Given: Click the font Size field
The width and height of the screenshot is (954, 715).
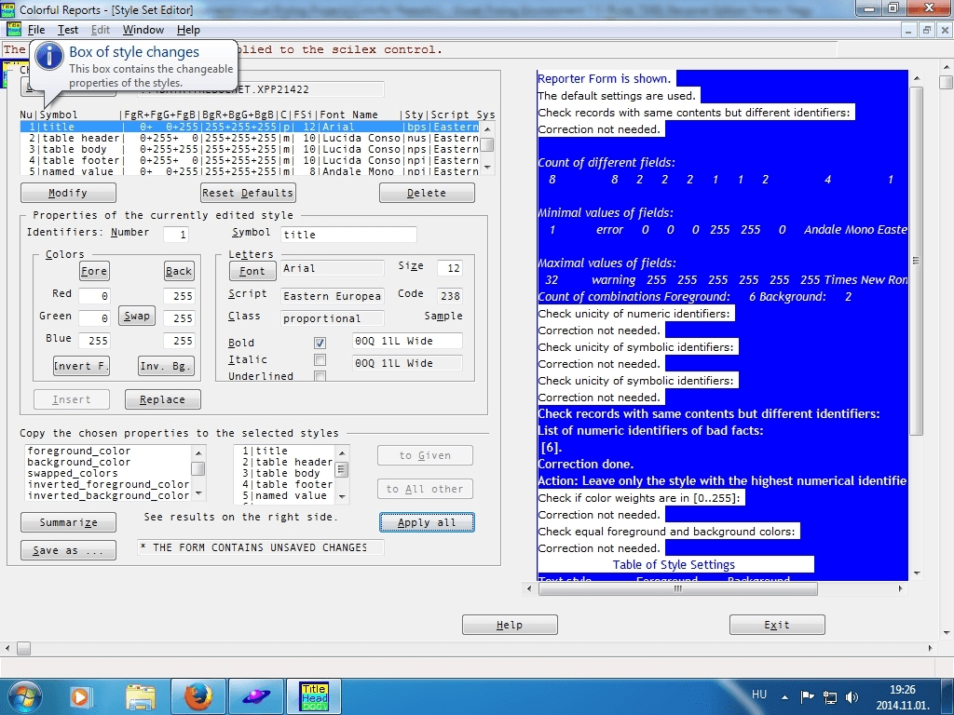Looking at the screenshot, I should point(450,268).
